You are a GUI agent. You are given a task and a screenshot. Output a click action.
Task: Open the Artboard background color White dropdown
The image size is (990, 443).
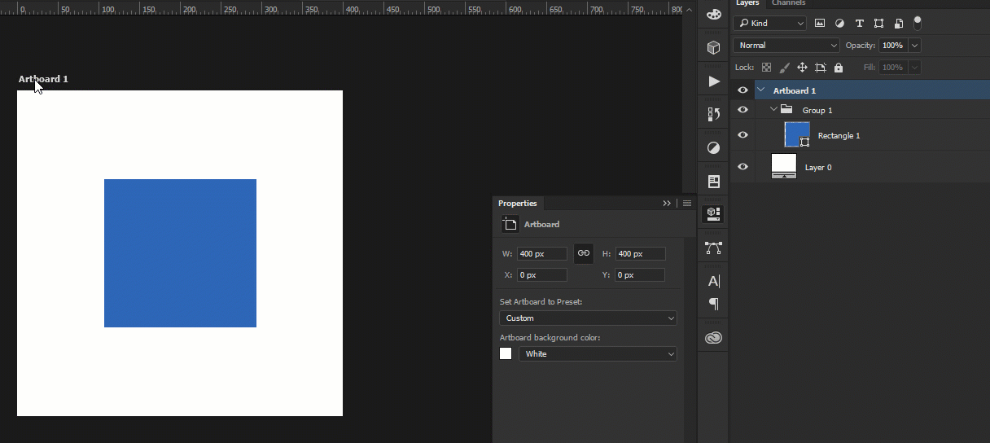point(598,354)
